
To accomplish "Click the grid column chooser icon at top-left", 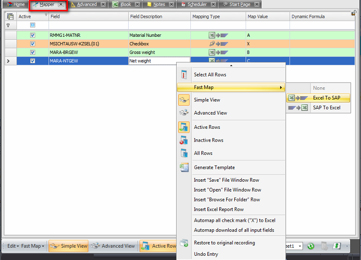I will [x=10, y=17].
